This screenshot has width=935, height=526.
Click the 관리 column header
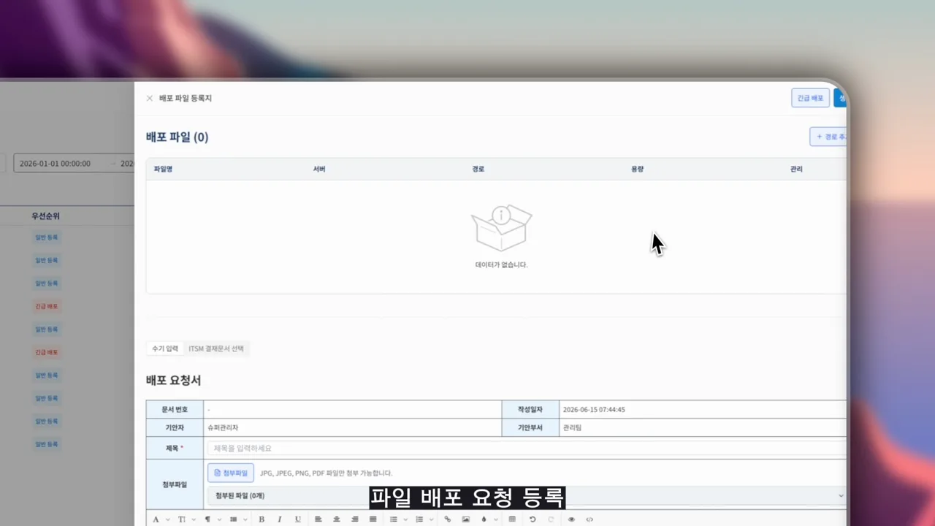pos(796,169)
